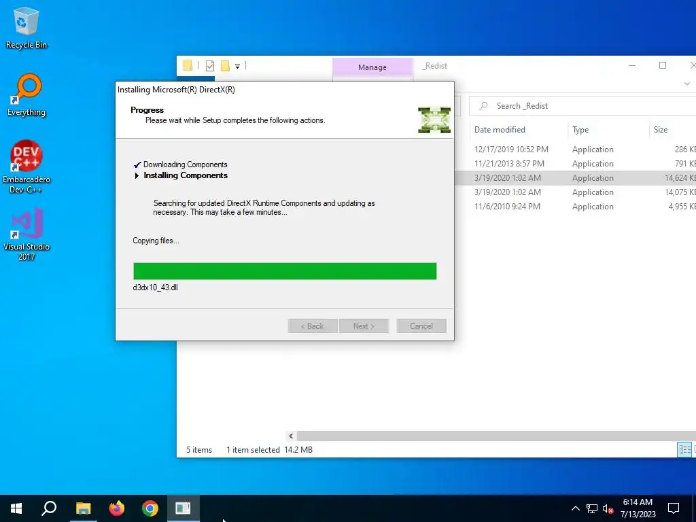Open Embarcadero Dev-C++ desktop shortcut

coord(27,167)
